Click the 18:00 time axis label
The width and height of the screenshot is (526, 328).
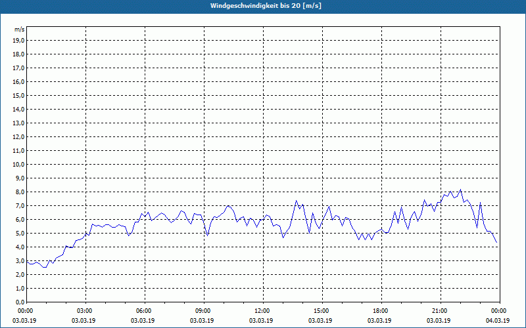click(382, 311)
